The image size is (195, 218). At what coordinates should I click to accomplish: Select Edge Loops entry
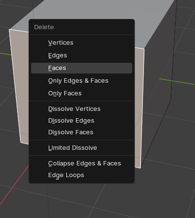82,175
